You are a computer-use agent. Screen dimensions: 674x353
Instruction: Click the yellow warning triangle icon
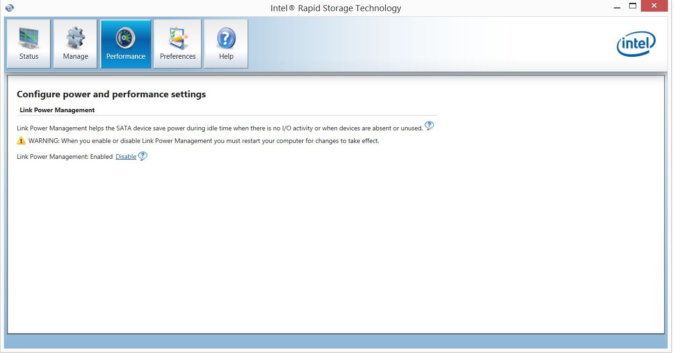point(21,141)
